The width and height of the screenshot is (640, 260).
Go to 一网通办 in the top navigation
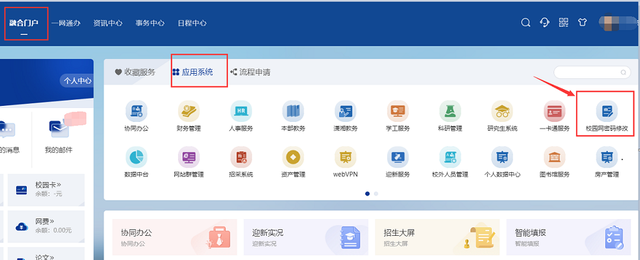[66, 23]
